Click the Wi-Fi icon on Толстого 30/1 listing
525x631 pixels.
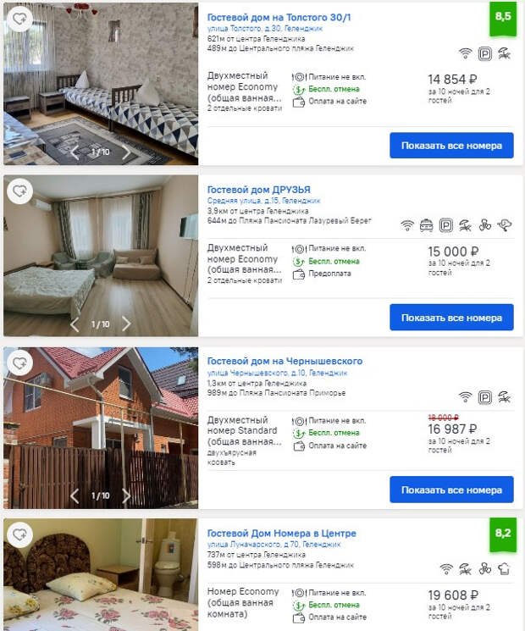(x=466, y=53)
